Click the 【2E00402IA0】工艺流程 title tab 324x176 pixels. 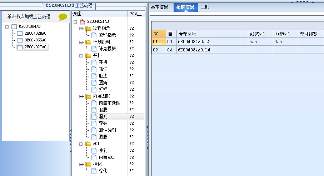[x=69, y=6]
